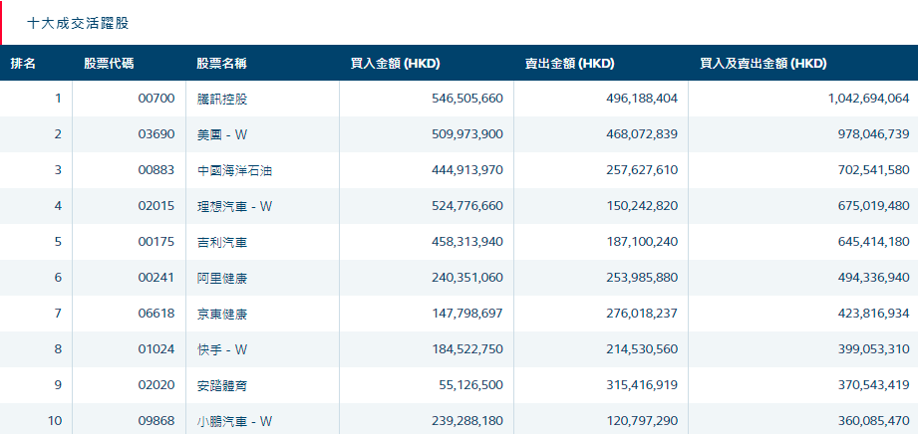The image size is (918, 434).
Task: Click buy amount 546,505,660
Action: point(467,99)
